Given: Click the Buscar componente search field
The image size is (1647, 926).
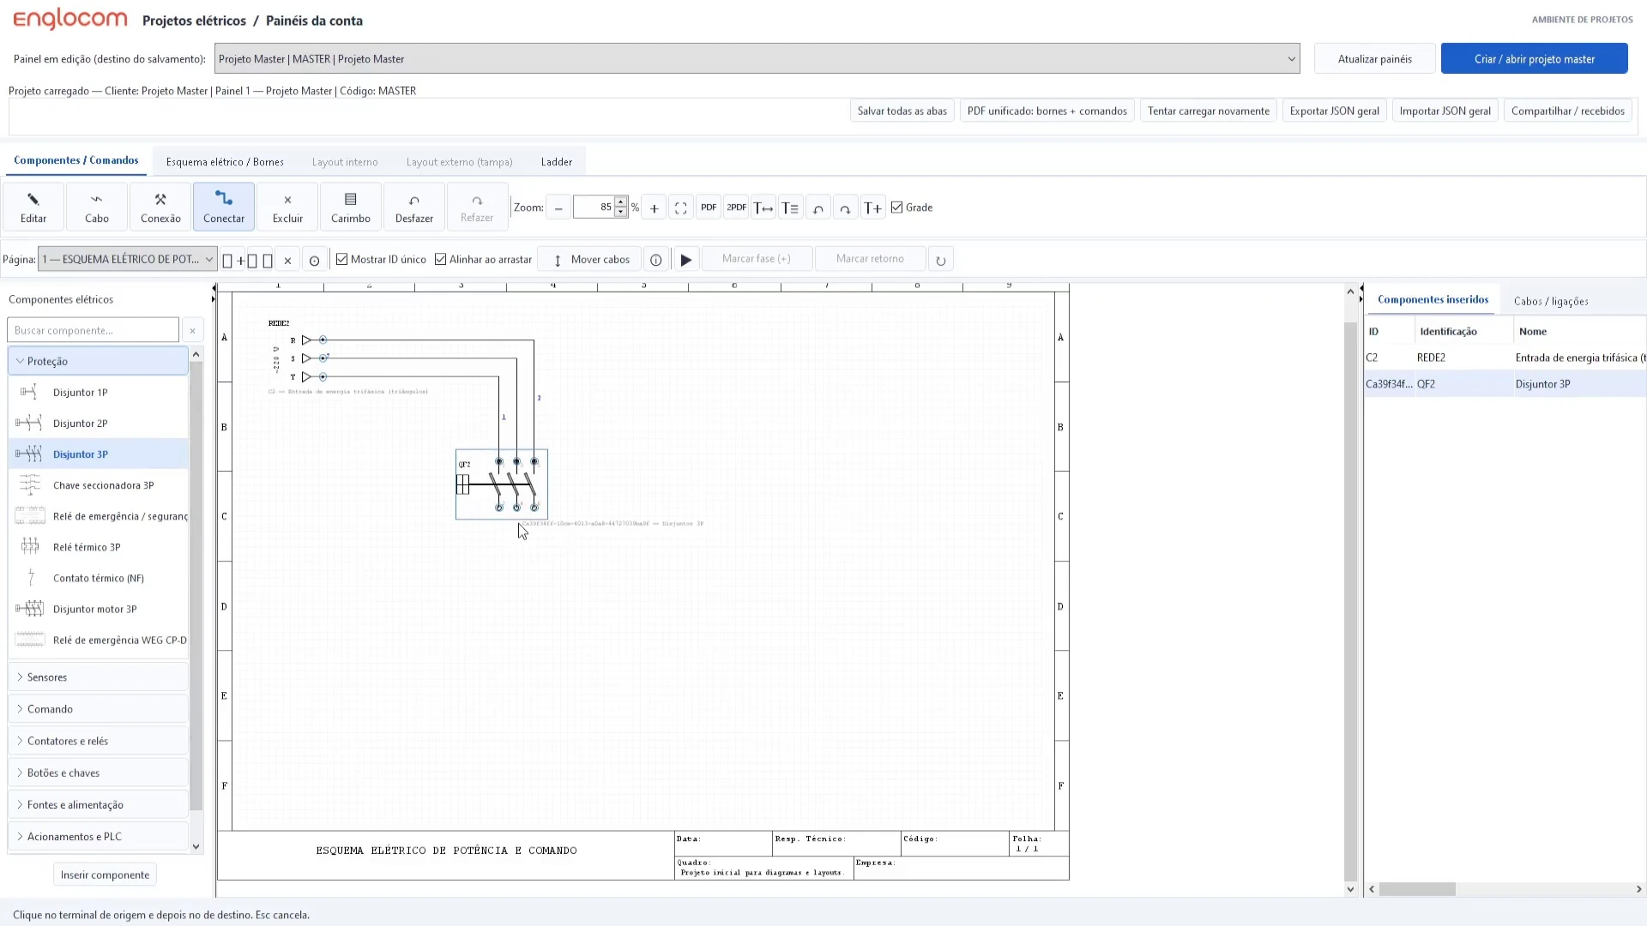Looking at the screenshot, I should coord(93,330).
